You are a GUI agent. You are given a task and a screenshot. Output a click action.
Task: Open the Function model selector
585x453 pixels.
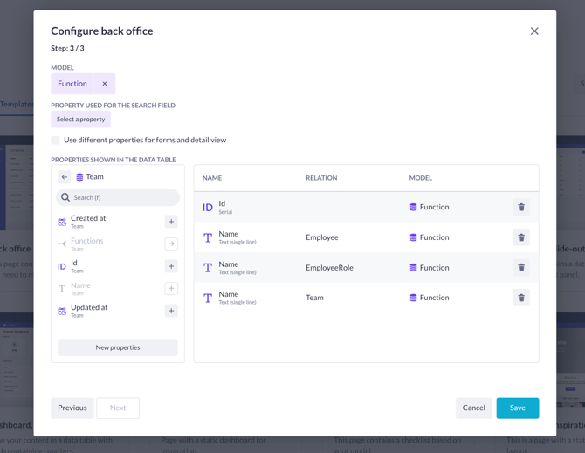72,84
